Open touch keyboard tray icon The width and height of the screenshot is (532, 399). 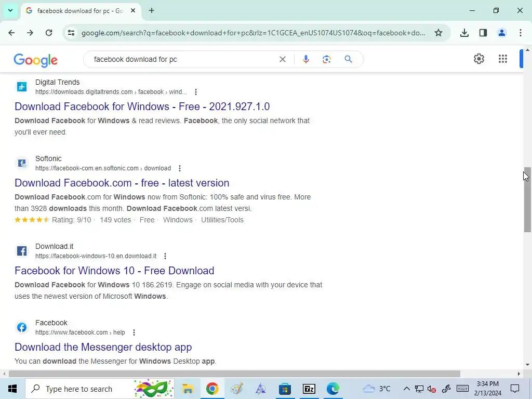tap(462, 389)
